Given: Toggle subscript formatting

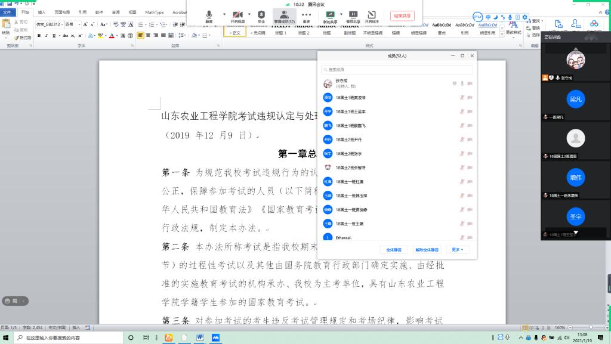Looking at the screenshot, I should tap(73, 35).
